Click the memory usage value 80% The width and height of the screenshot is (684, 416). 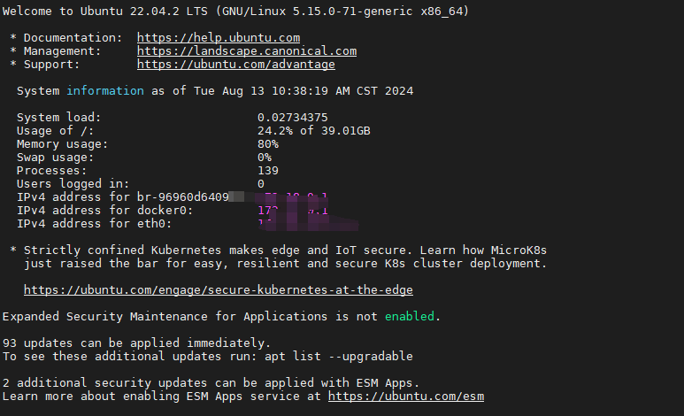(x=268, y=144)
